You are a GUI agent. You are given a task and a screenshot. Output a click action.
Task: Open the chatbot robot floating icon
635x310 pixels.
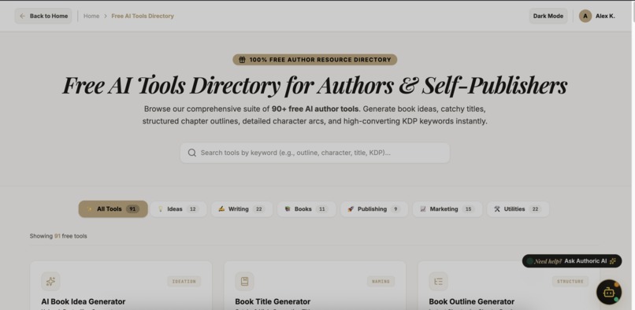[609, 292]
